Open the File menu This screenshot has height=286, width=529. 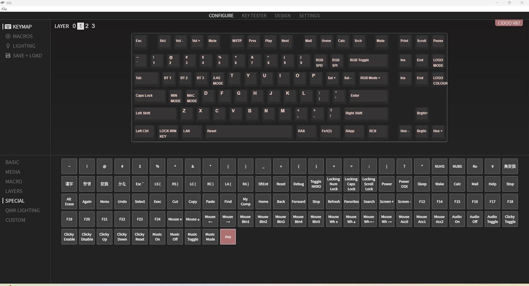[x=4, y=9]
